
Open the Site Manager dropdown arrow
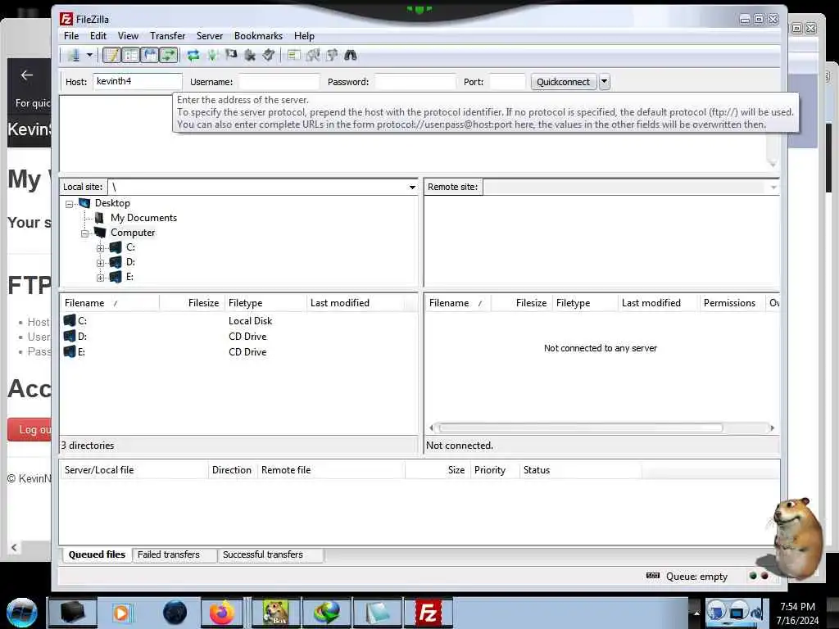tap(89, 55)
